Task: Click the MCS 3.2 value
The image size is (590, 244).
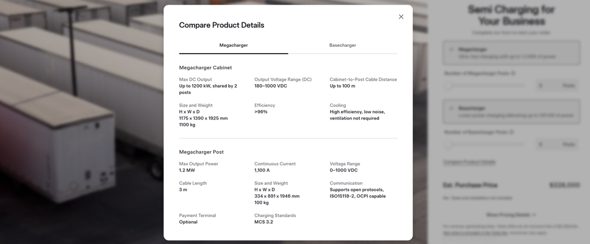Action: [264, 222]
